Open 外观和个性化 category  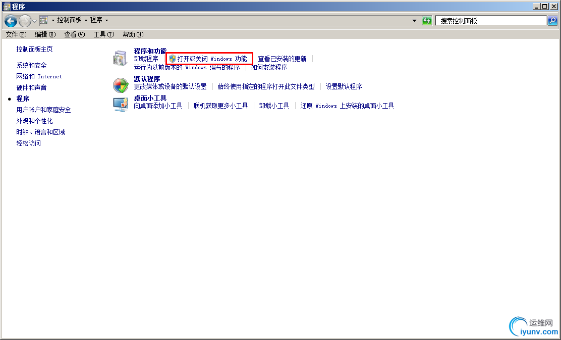[34, 121]
